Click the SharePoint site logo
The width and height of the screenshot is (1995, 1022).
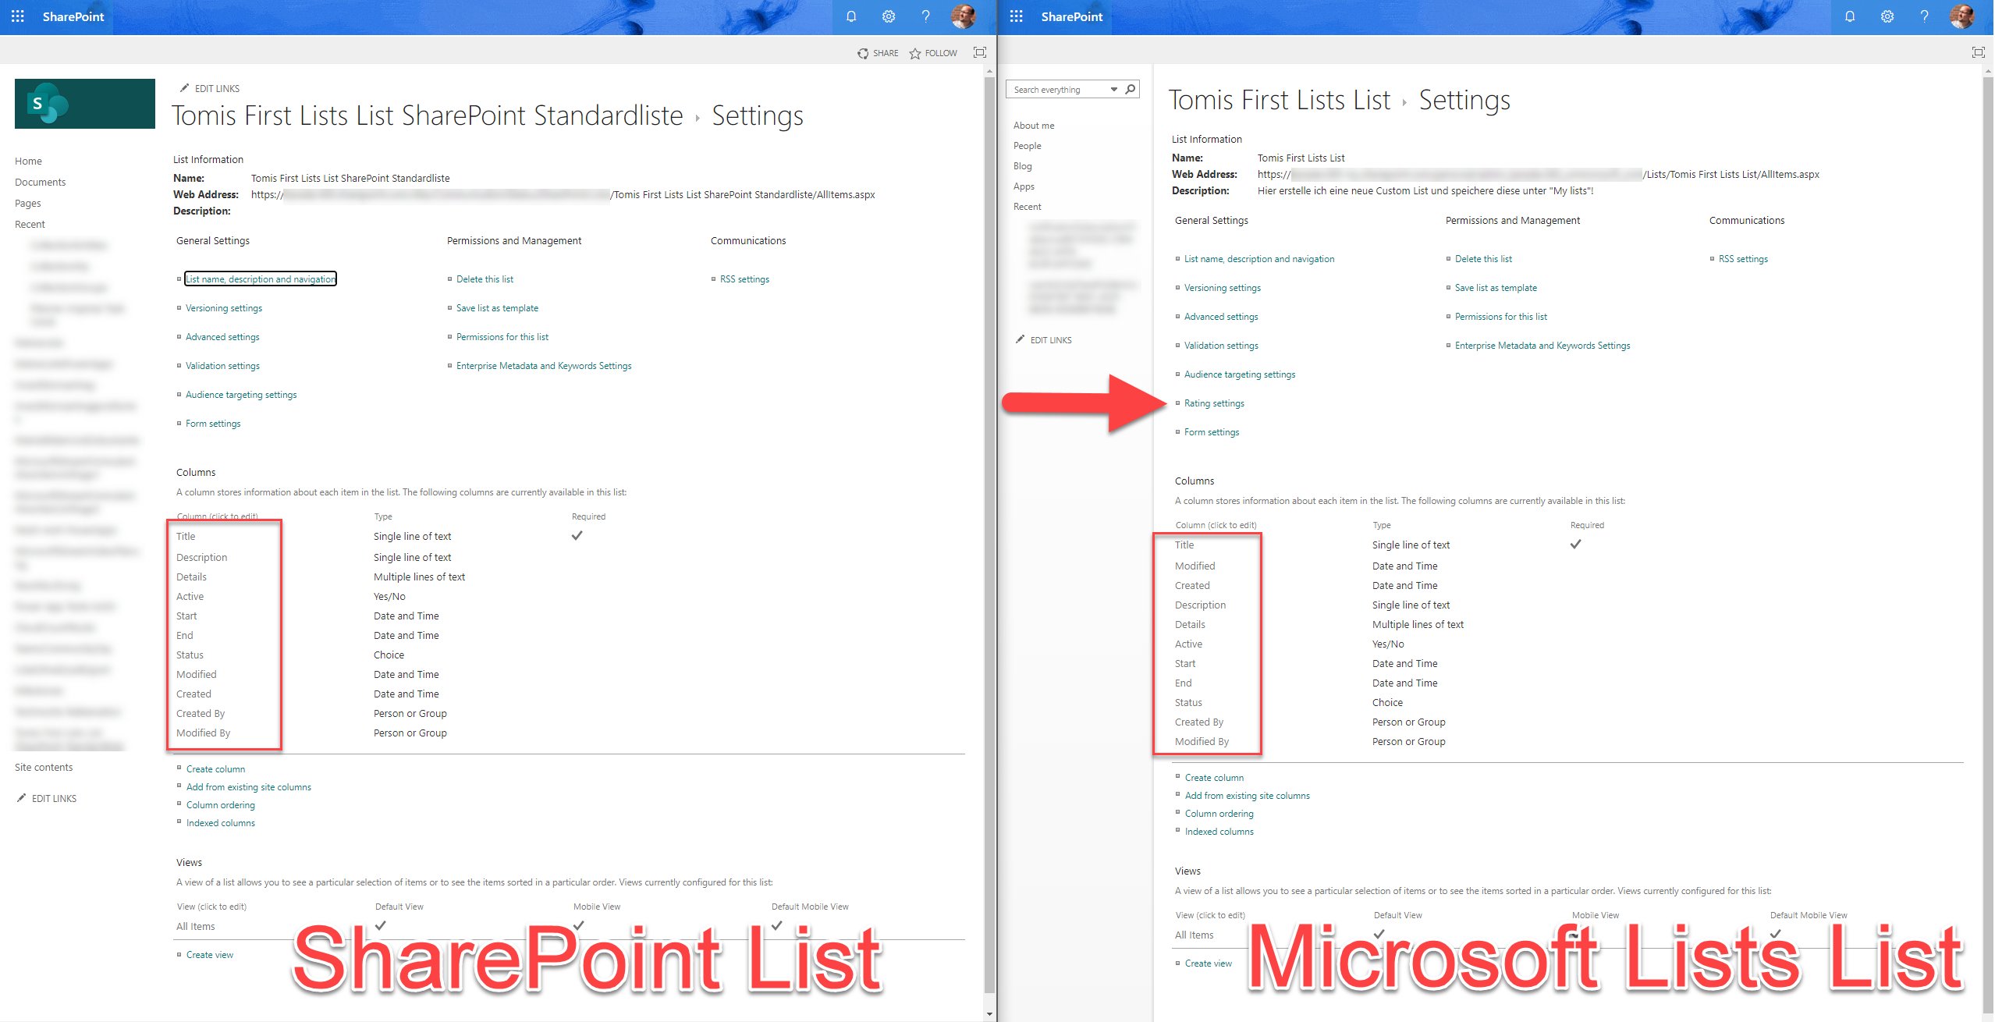pos(84,103)
